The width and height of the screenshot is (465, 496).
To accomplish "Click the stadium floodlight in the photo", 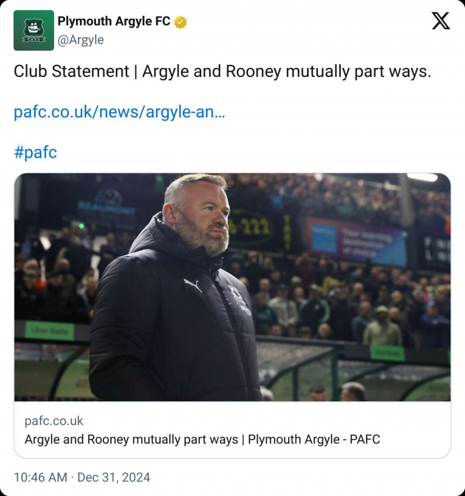I will (422, 177).
